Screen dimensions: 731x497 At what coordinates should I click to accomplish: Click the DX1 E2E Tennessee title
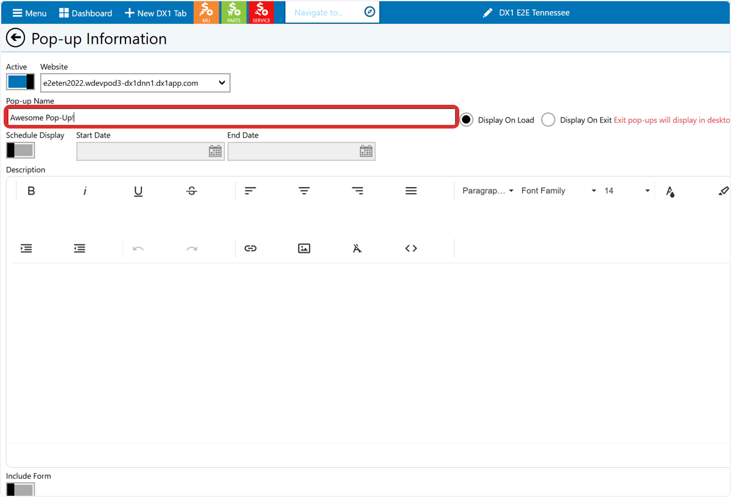[534, 12]
